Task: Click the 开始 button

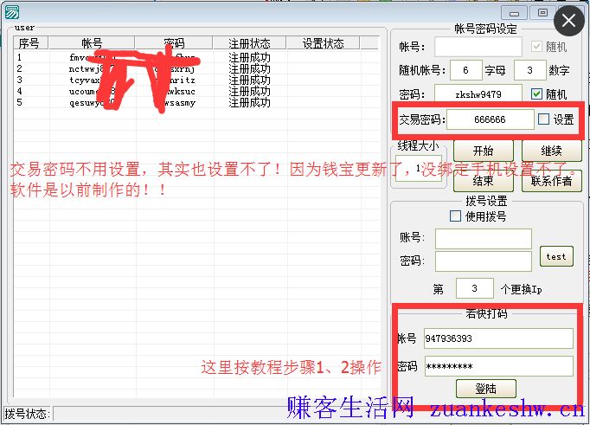Action: click(x=484, y=151)
